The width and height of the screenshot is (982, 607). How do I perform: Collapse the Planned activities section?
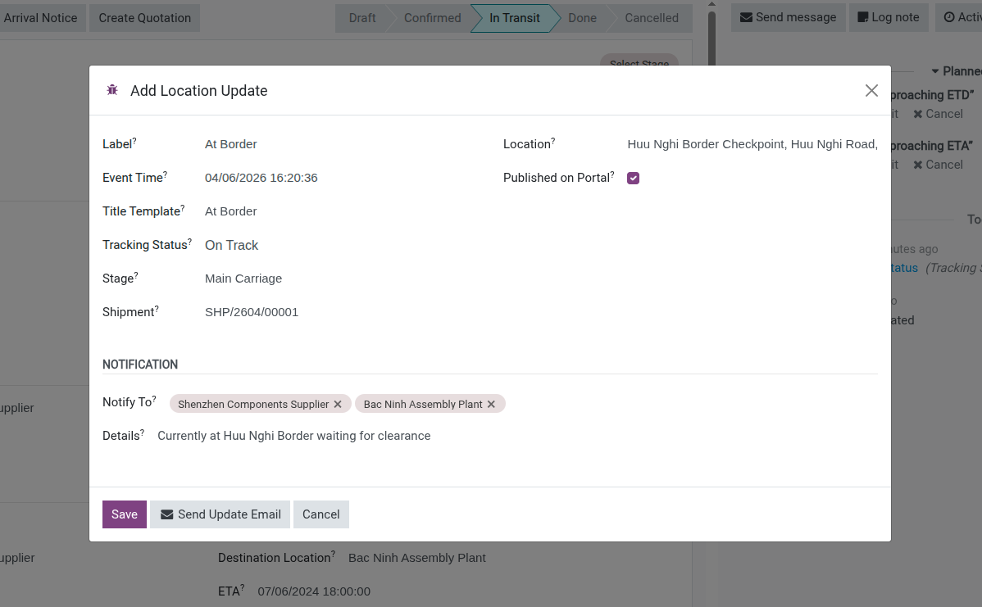[x=935, y=72]
